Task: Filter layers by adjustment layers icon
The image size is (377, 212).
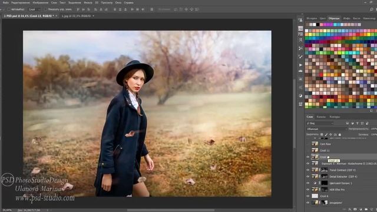Action: 352,123
